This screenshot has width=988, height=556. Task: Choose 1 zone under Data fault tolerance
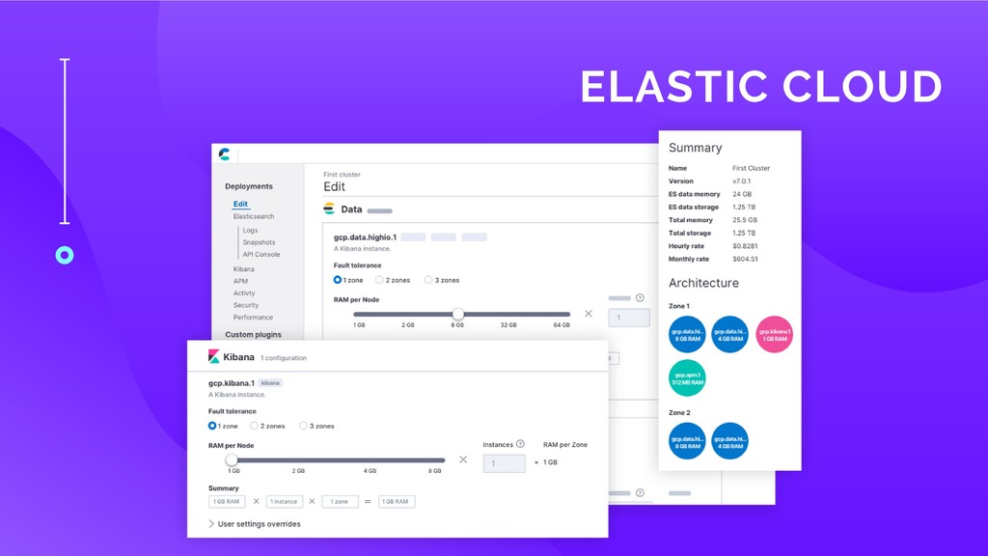click(x=337, y=280)
